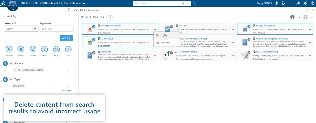Toggle the Delete me card checkmark

94,53
